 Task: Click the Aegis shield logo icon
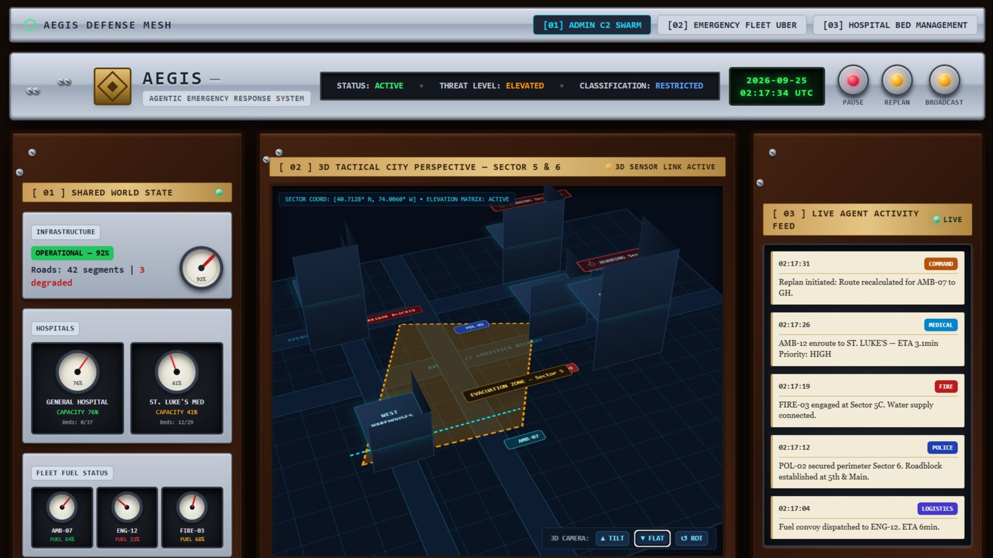pos(30,25)
